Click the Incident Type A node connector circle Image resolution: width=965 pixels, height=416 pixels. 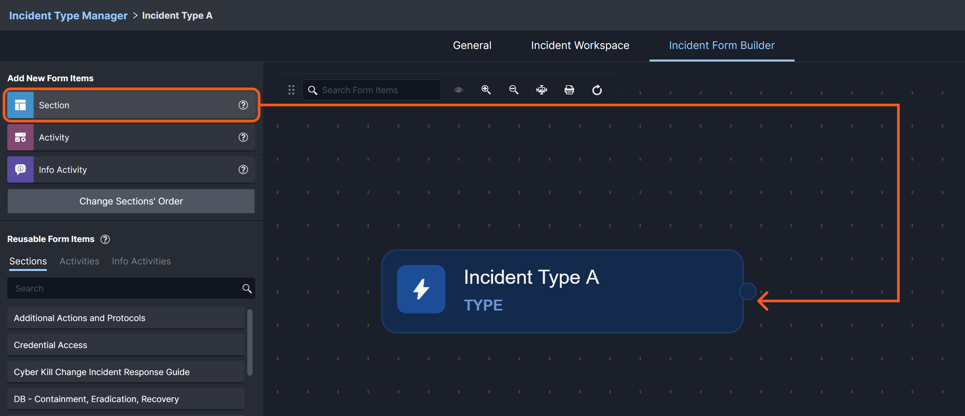[748, 291]
